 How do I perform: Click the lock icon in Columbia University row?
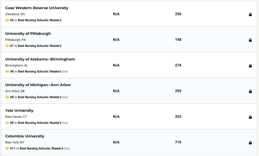point(250,143)
